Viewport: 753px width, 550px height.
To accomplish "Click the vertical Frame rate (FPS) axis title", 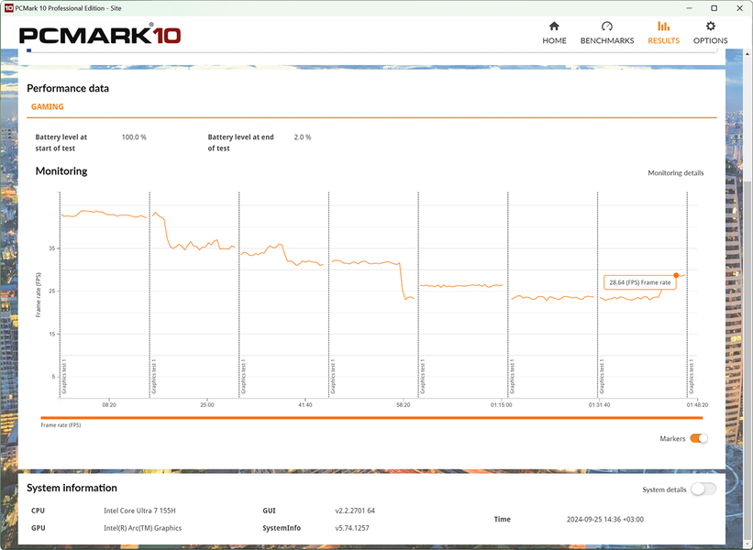I will tap(39, 294).
